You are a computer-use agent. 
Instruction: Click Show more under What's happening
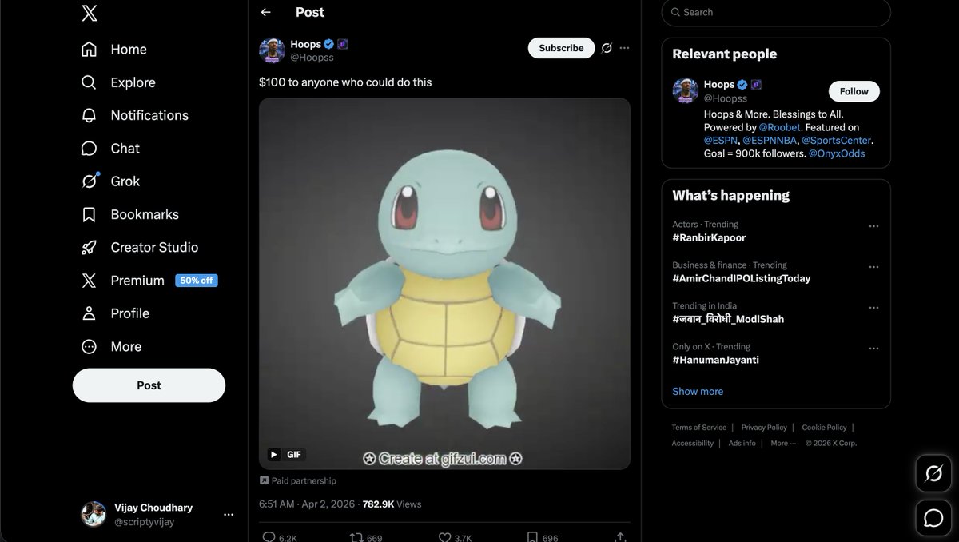698,392
